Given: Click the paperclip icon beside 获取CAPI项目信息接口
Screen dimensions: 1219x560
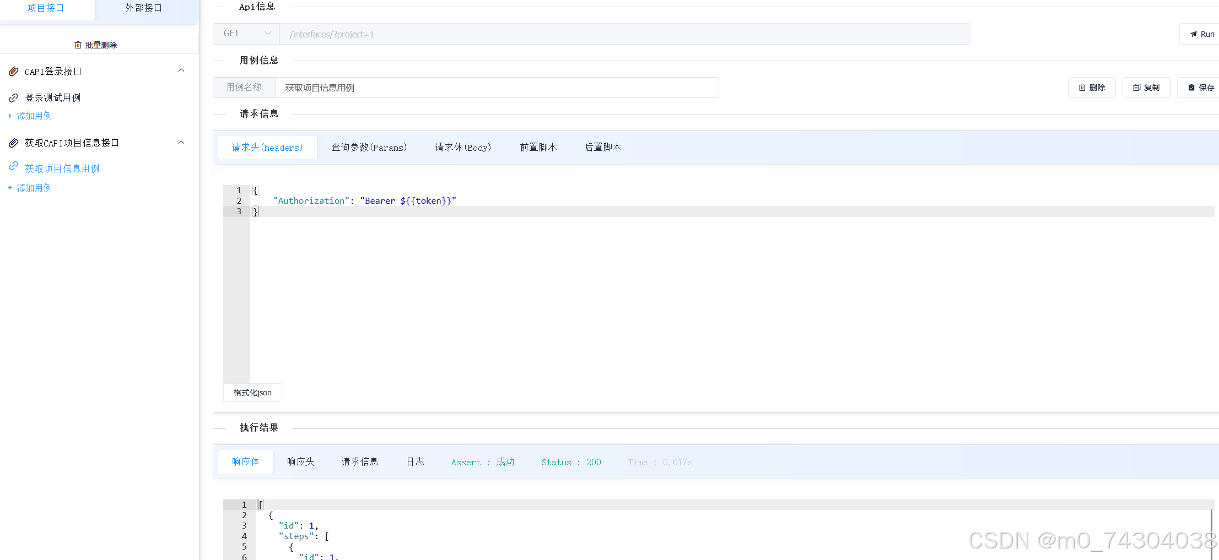Looking at the screenshot, I should point(14,142).
